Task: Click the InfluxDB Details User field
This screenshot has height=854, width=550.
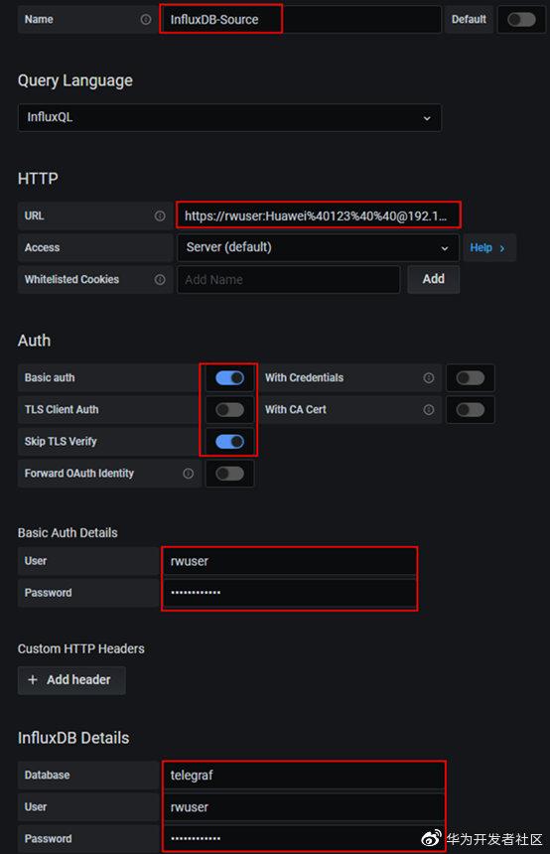Action: pyautogui.click(x=304, y=807)
